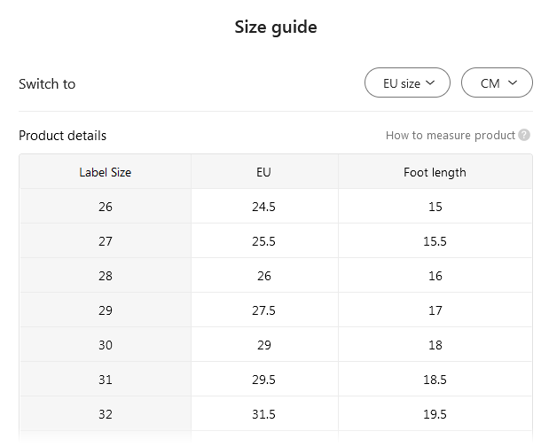Image resolution: width=541 pixels, height=447 pixels.
Task: Select label size 31 cell
Action: (x=106, y=380)
